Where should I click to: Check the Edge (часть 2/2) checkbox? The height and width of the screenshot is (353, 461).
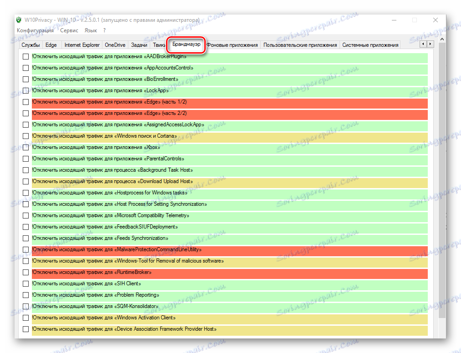[x=26, y=113]
